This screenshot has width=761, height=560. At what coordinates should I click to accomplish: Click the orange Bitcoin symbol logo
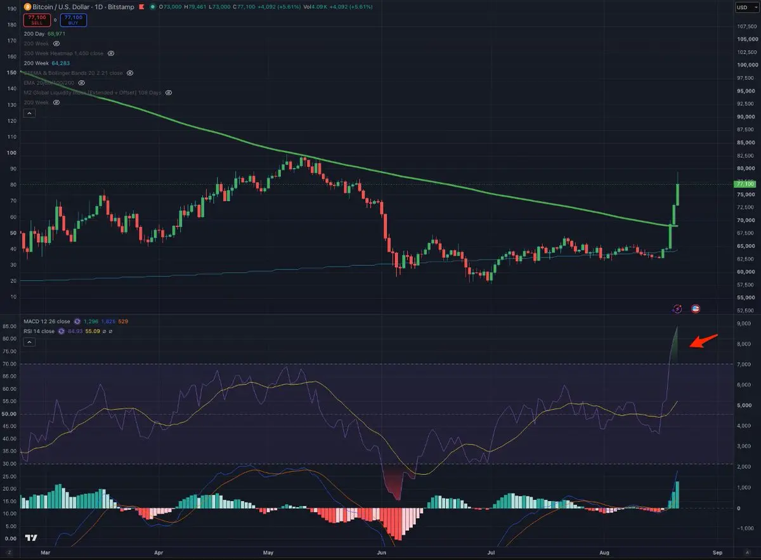27,6
